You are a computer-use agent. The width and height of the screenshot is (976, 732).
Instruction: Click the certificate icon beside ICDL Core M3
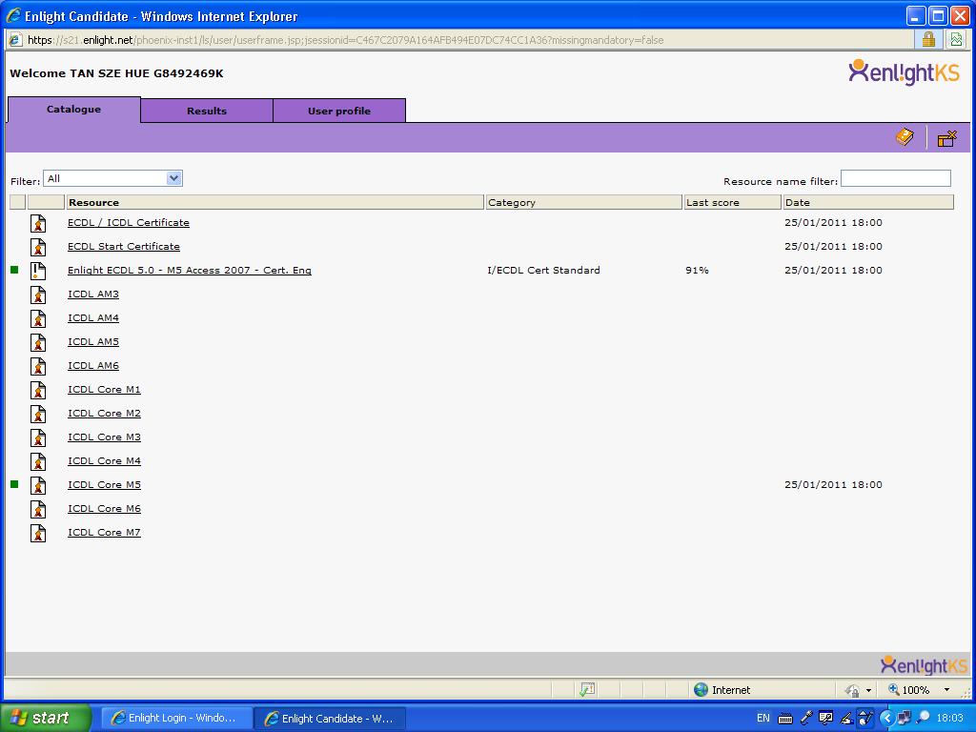pos(38,437)
